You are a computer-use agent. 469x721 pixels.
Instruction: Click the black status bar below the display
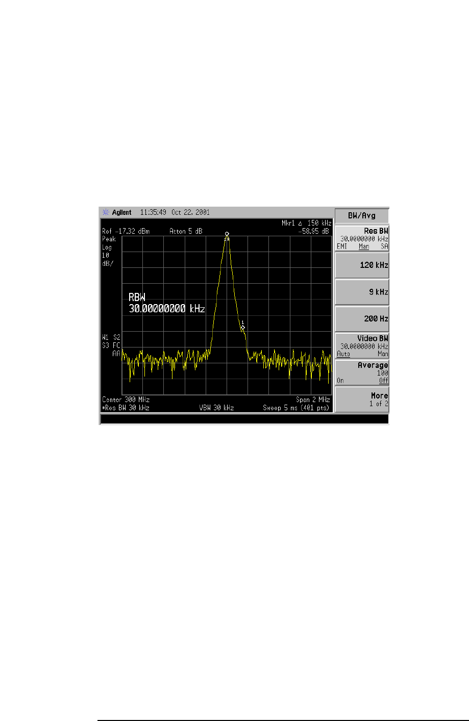[x=244, y=419]
